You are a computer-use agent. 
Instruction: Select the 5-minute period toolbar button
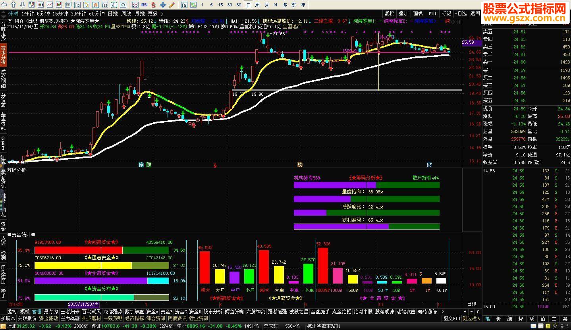(211, 5)
